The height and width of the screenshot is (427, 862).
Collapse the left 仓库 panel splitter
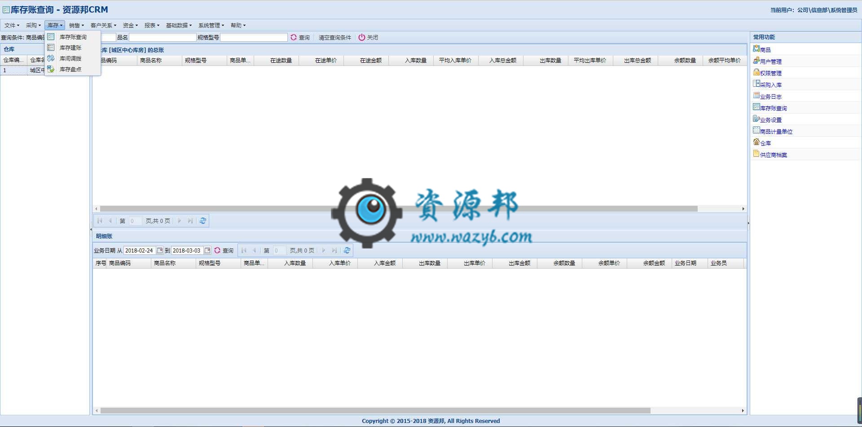pos(91,229)
